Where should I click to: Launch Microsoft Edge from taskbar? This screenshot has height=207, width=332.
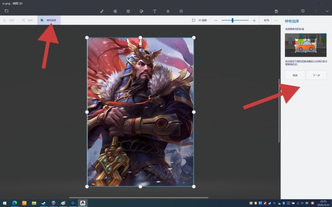click(x=15, y=203)
